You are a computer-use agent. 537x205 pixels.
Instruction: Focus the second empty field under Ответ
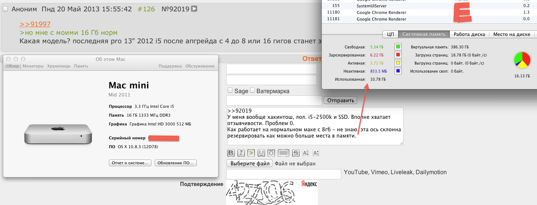(x=272, y=80)
